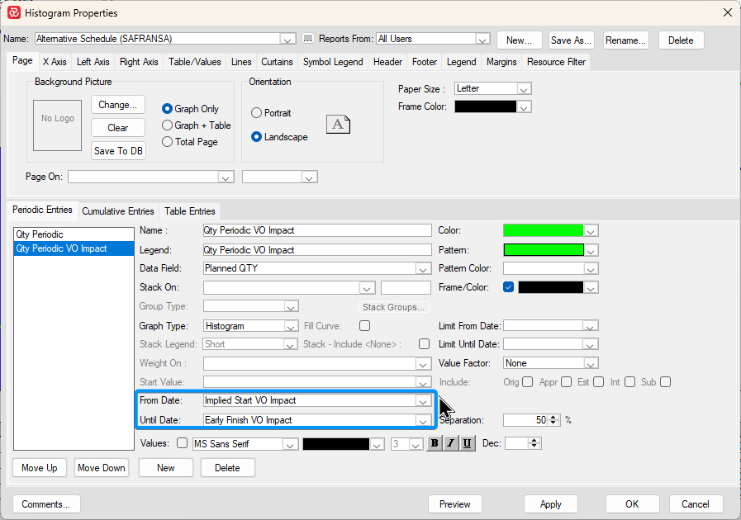741x520 pixels.
Task: Click the green Color swatch
Action: 543,231
